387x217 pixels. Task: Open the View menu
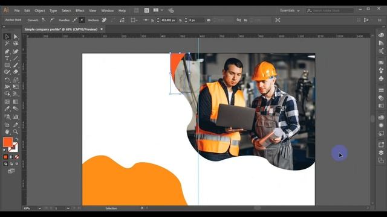click(x=93, y=11)
